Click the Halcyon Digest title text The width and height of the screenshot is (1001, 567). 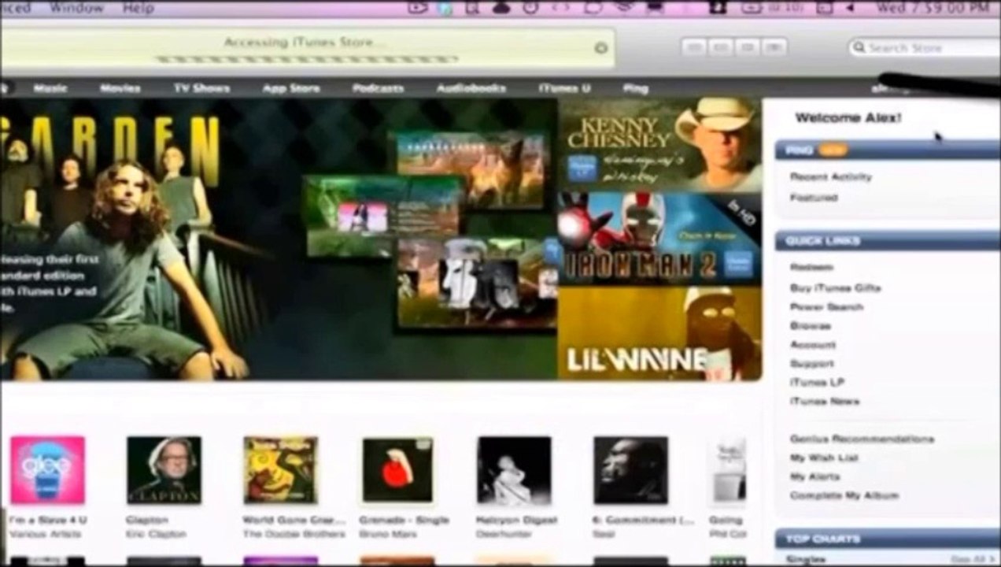tap(516, 521)
